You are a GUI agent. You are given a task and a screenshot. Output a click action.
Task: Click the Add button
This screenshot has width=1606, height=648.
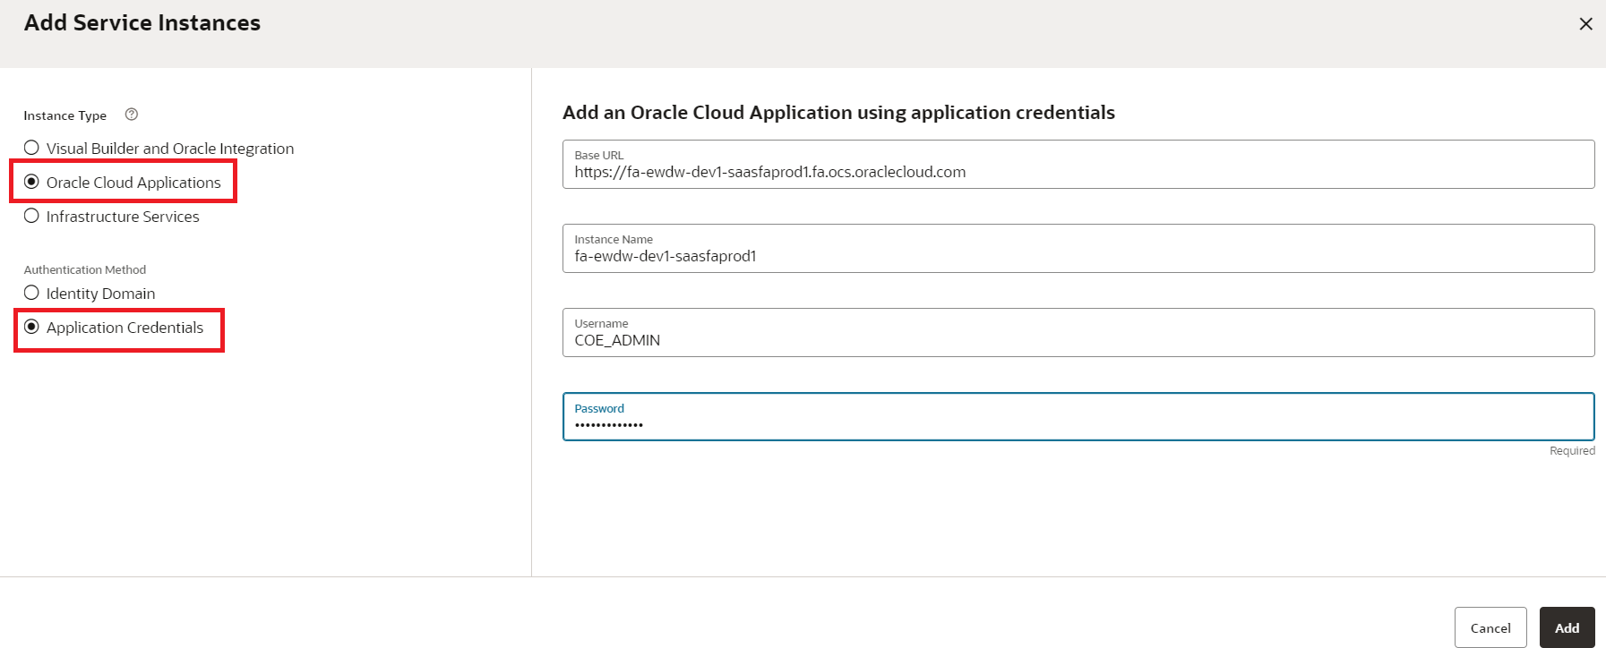[x=1567, y=627]
